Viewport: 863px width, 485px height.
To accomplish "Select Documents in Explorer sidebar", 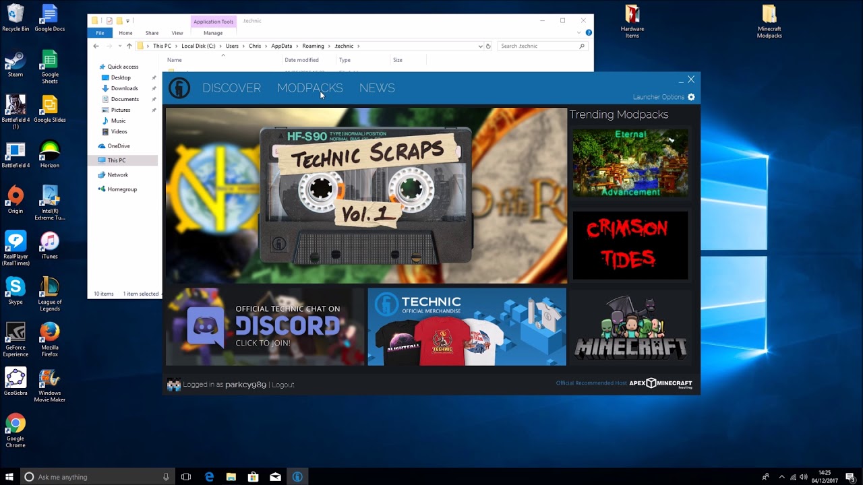I will coord(125,99).
